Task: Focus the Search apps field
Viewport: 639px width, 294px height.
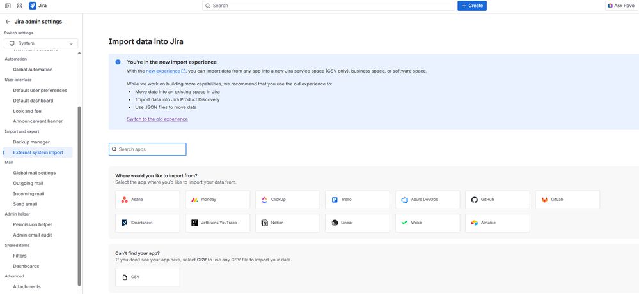Action: tap(148, 149)
